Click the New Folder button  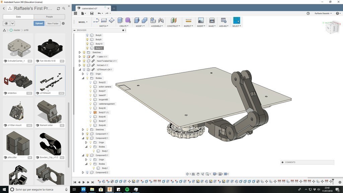tap(53, 23)
